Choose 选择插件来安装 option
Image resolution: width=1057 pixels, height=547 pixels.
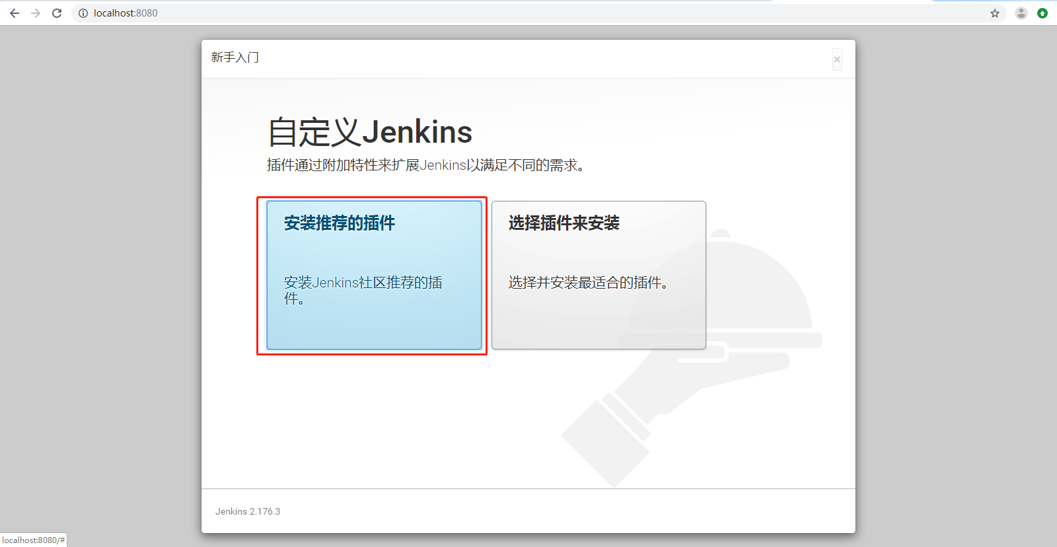pyautogui.click(x=599, y=275)
